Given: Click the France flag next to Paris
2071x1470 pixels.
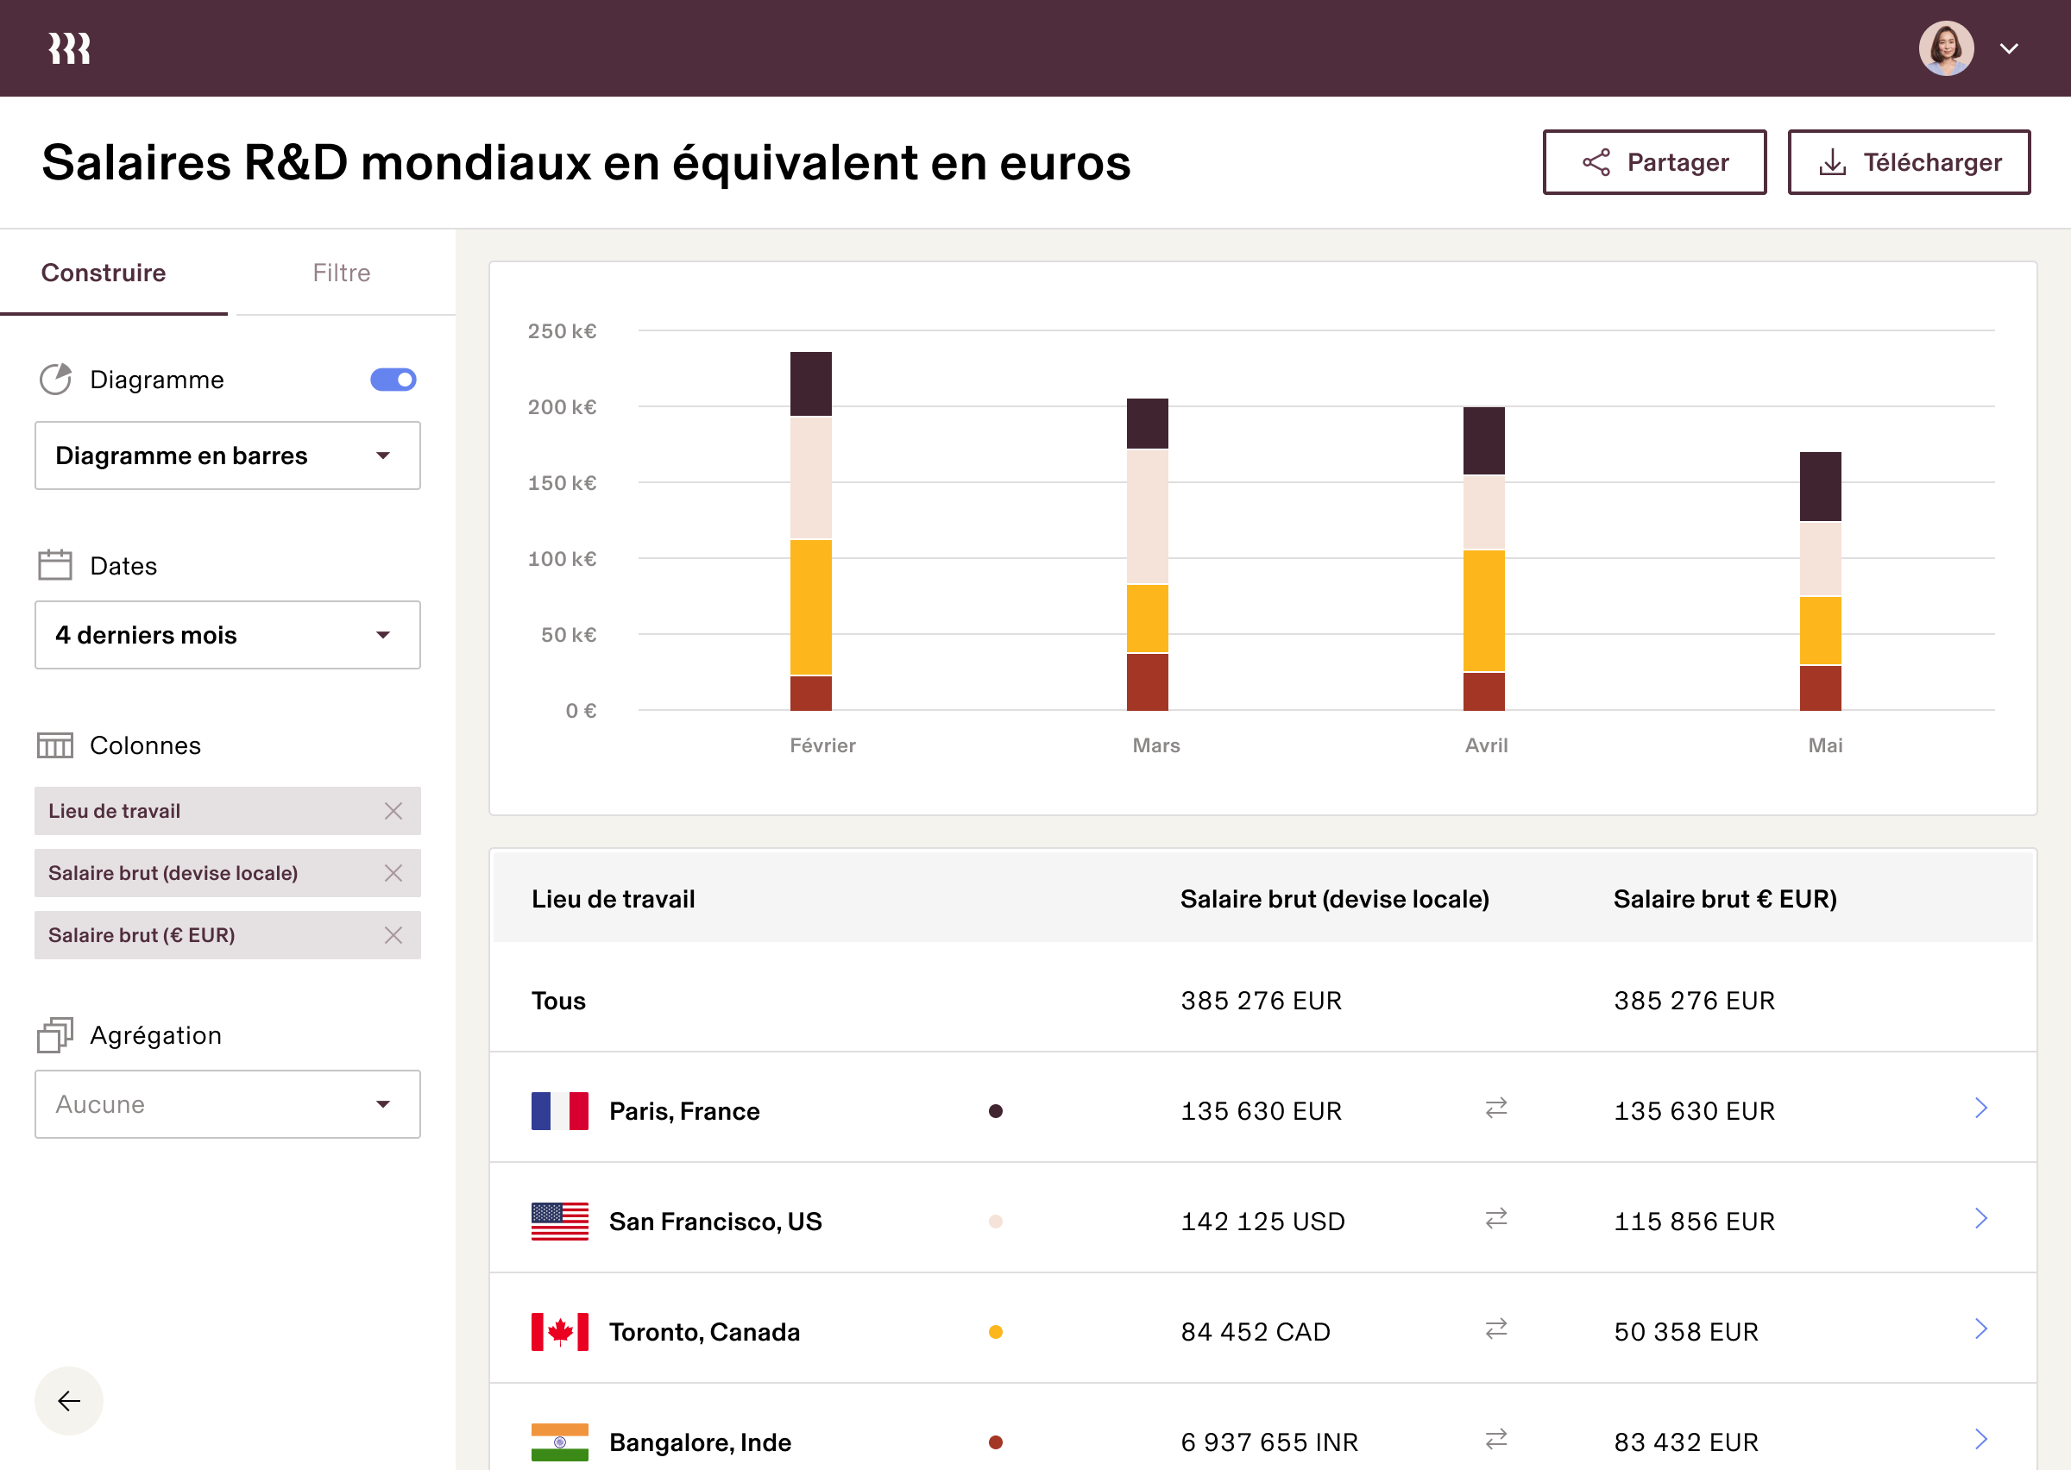Looking at the screenshot, I should point(557,1110).
